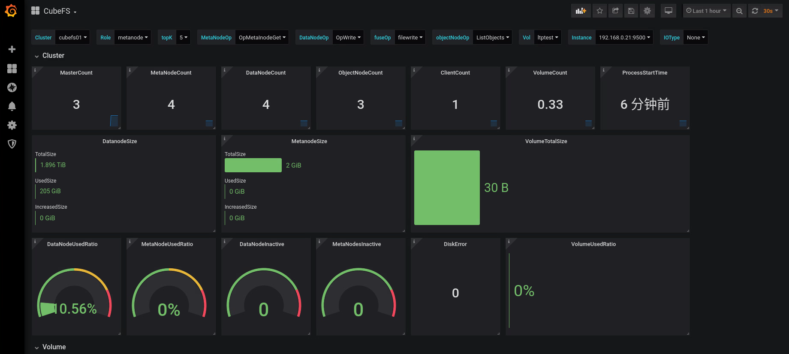Open the Last 1 hour time picker
The image size is (789, 354).
point(707,11)
